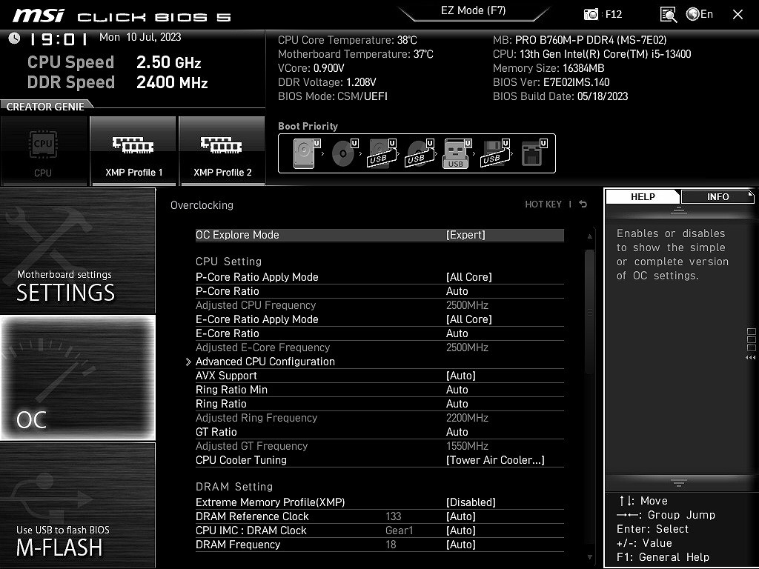Expand Advanced CPU Configuration submenu
Viewport: 759px width, 569px height.
265,362
